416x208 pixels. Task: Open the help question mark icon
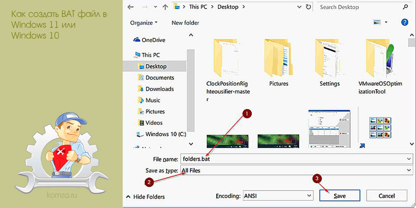(x=405, y=22)
